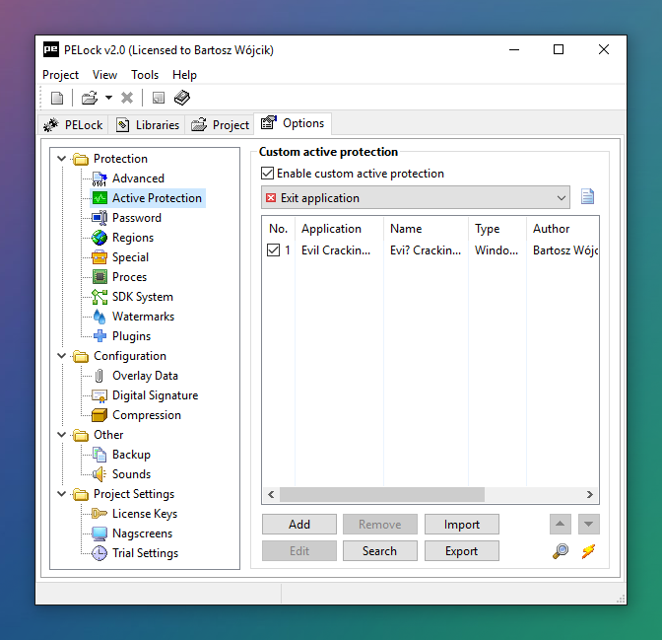The width and height of the screenshot is (662, 640).
Task: Switch to the Libraries tab
Action: (147, 125)
